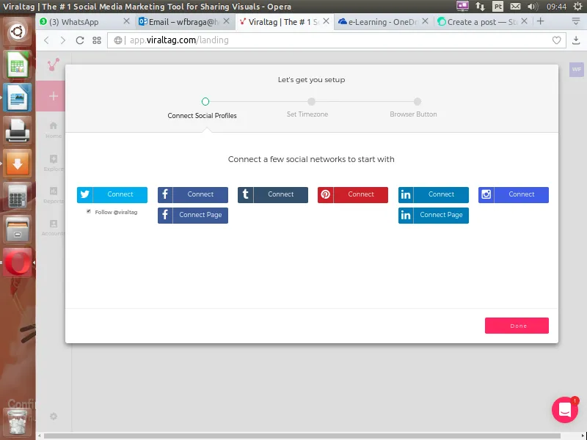Jump to the Browser Button step
587x440 pixels.
pos(418,101)
